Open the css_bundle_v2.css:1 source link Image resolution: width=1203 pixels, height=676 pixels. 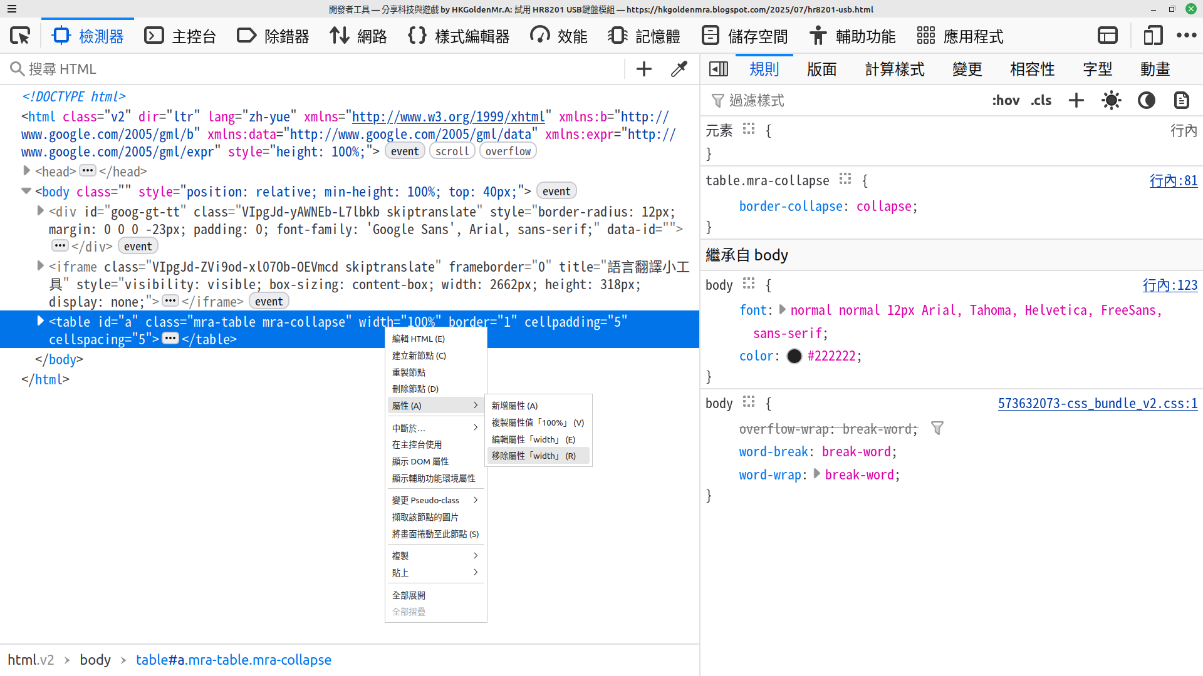click(1098, 403)
